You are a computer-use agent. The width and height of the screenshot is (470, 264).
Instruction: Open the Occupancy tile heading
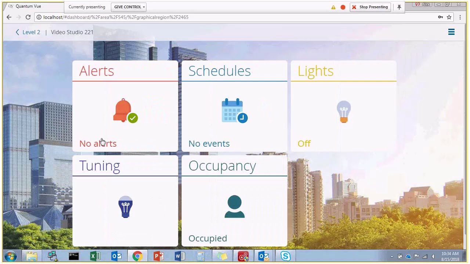(222, 166)
